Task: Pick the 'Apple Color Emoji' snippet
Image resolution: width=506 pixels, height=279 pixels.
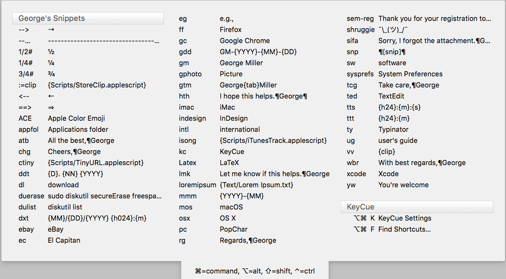Action: 76,118
